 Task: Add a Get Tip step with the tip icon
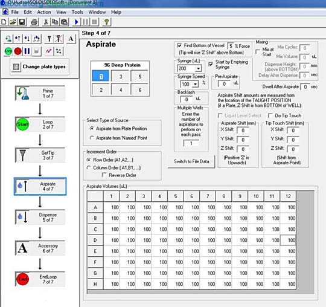point(49,39)
